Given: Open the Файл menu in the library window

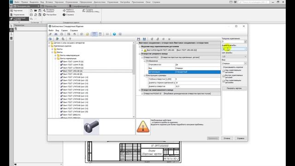Looking at the screenshot, I should click(51, 30).
